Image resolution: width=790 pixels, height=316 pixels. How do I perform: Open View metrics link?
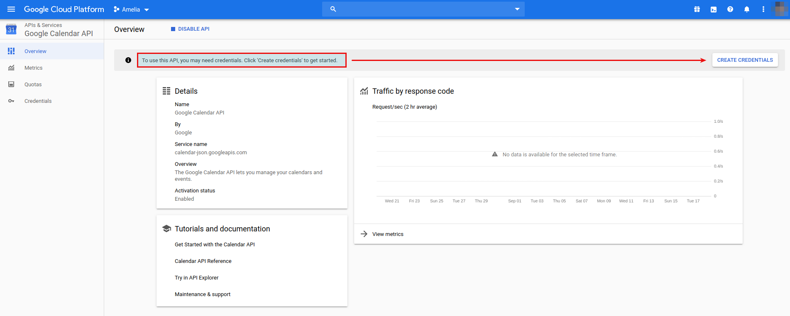coord(388,234)
